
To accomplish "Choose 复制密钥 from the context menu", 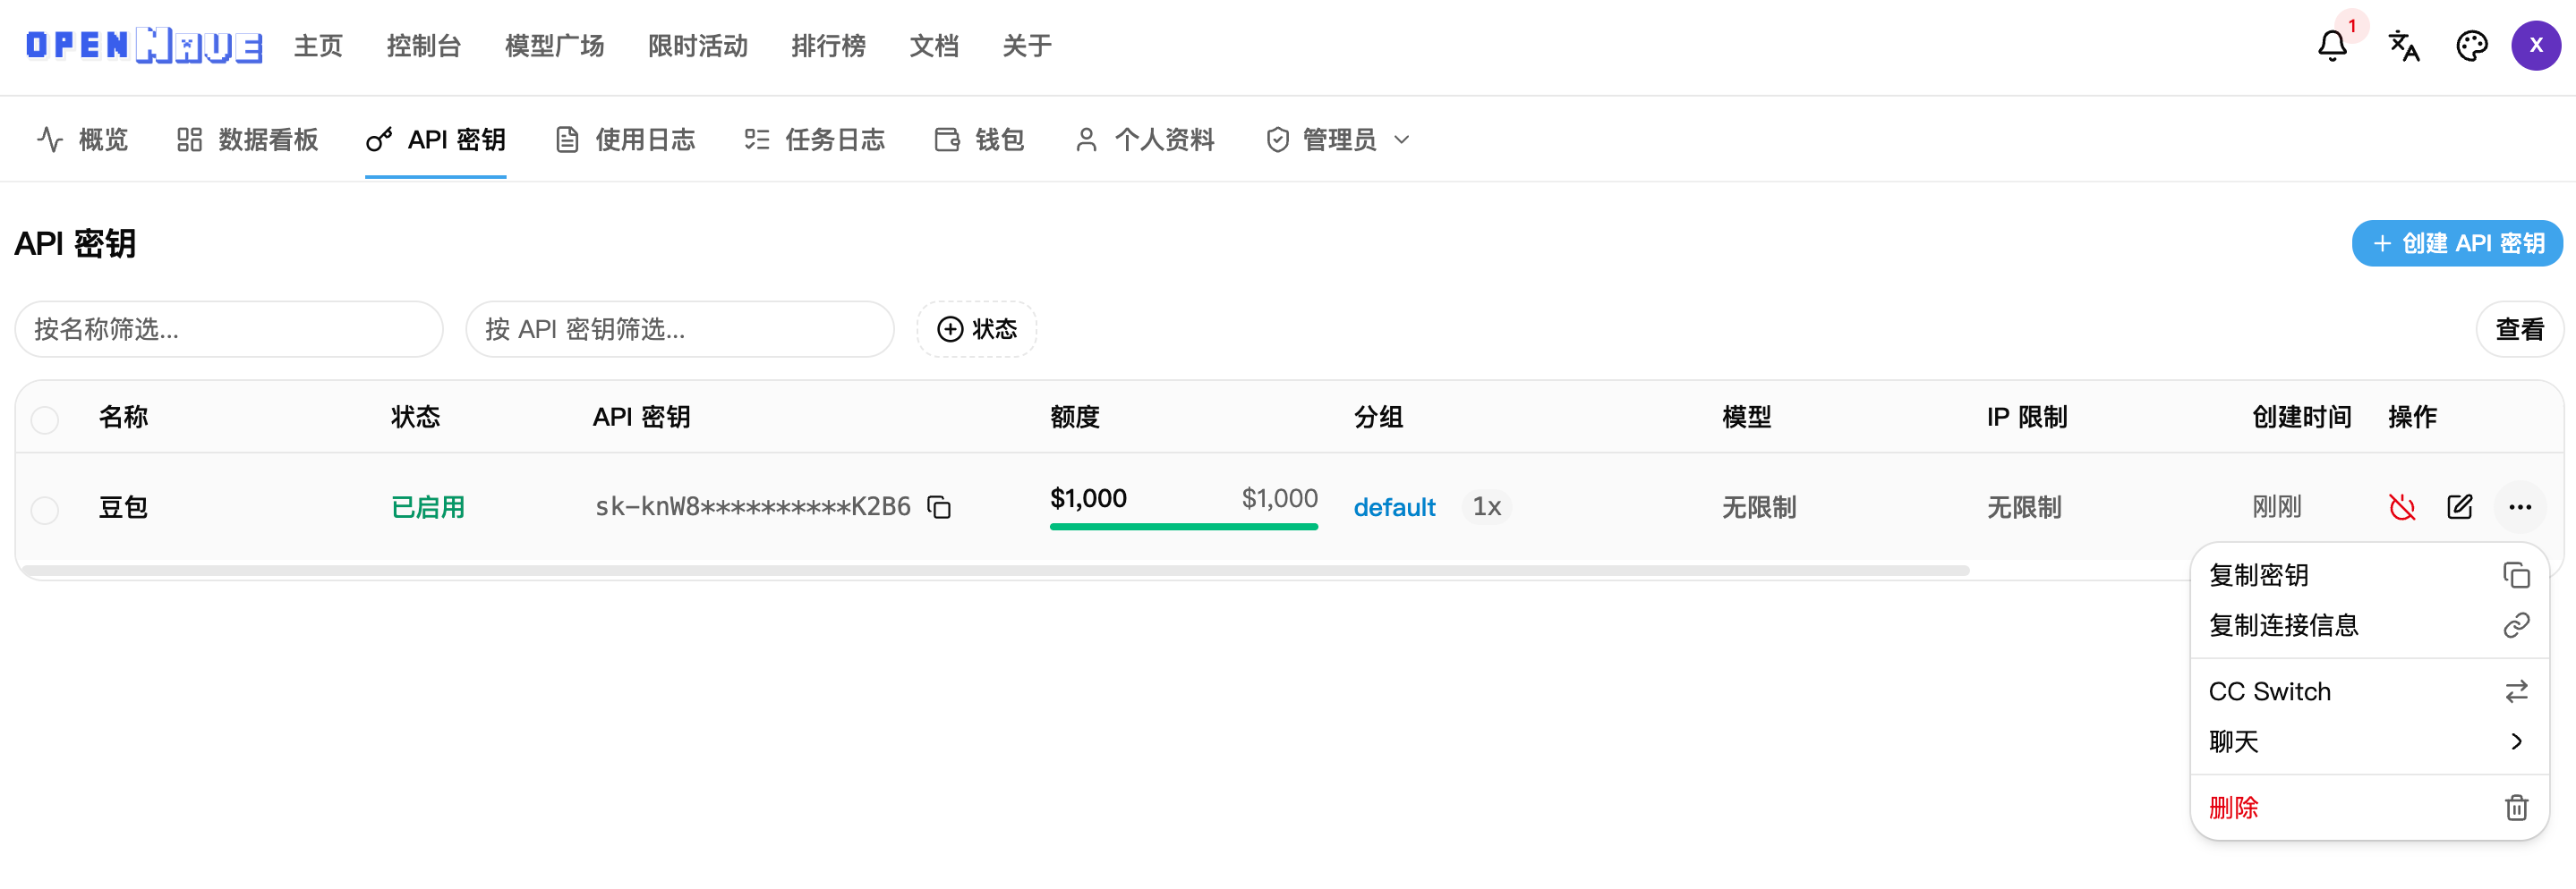I will pos(2368,575).
